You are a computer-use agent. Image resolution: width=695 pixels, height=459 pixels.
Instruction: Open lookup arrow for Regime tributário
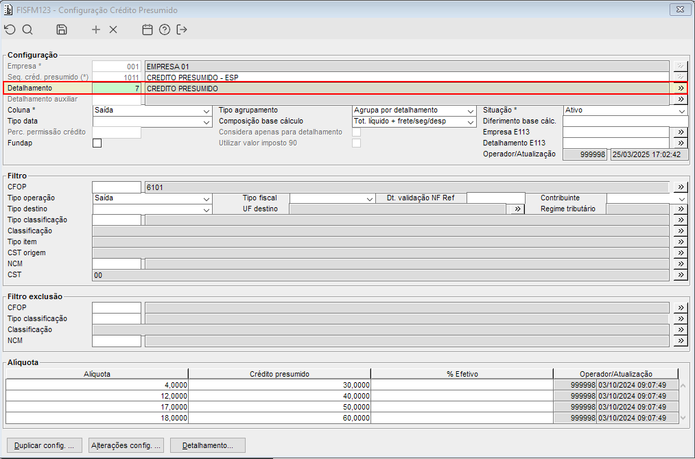681,209
